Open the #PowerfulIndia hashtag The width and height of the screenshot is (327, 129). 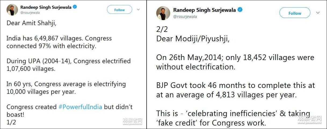[80, 107]
